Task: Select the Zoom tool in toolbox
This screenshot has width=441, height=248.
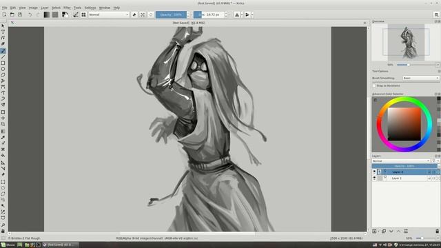Action: [x=3, y=225]
